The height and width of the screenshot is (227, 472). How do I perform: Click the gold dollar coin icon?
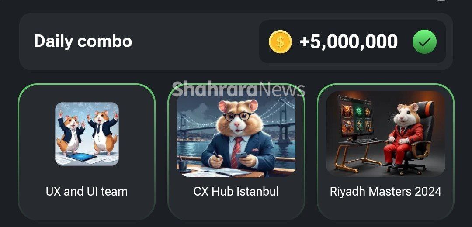[x=280, y=41]
